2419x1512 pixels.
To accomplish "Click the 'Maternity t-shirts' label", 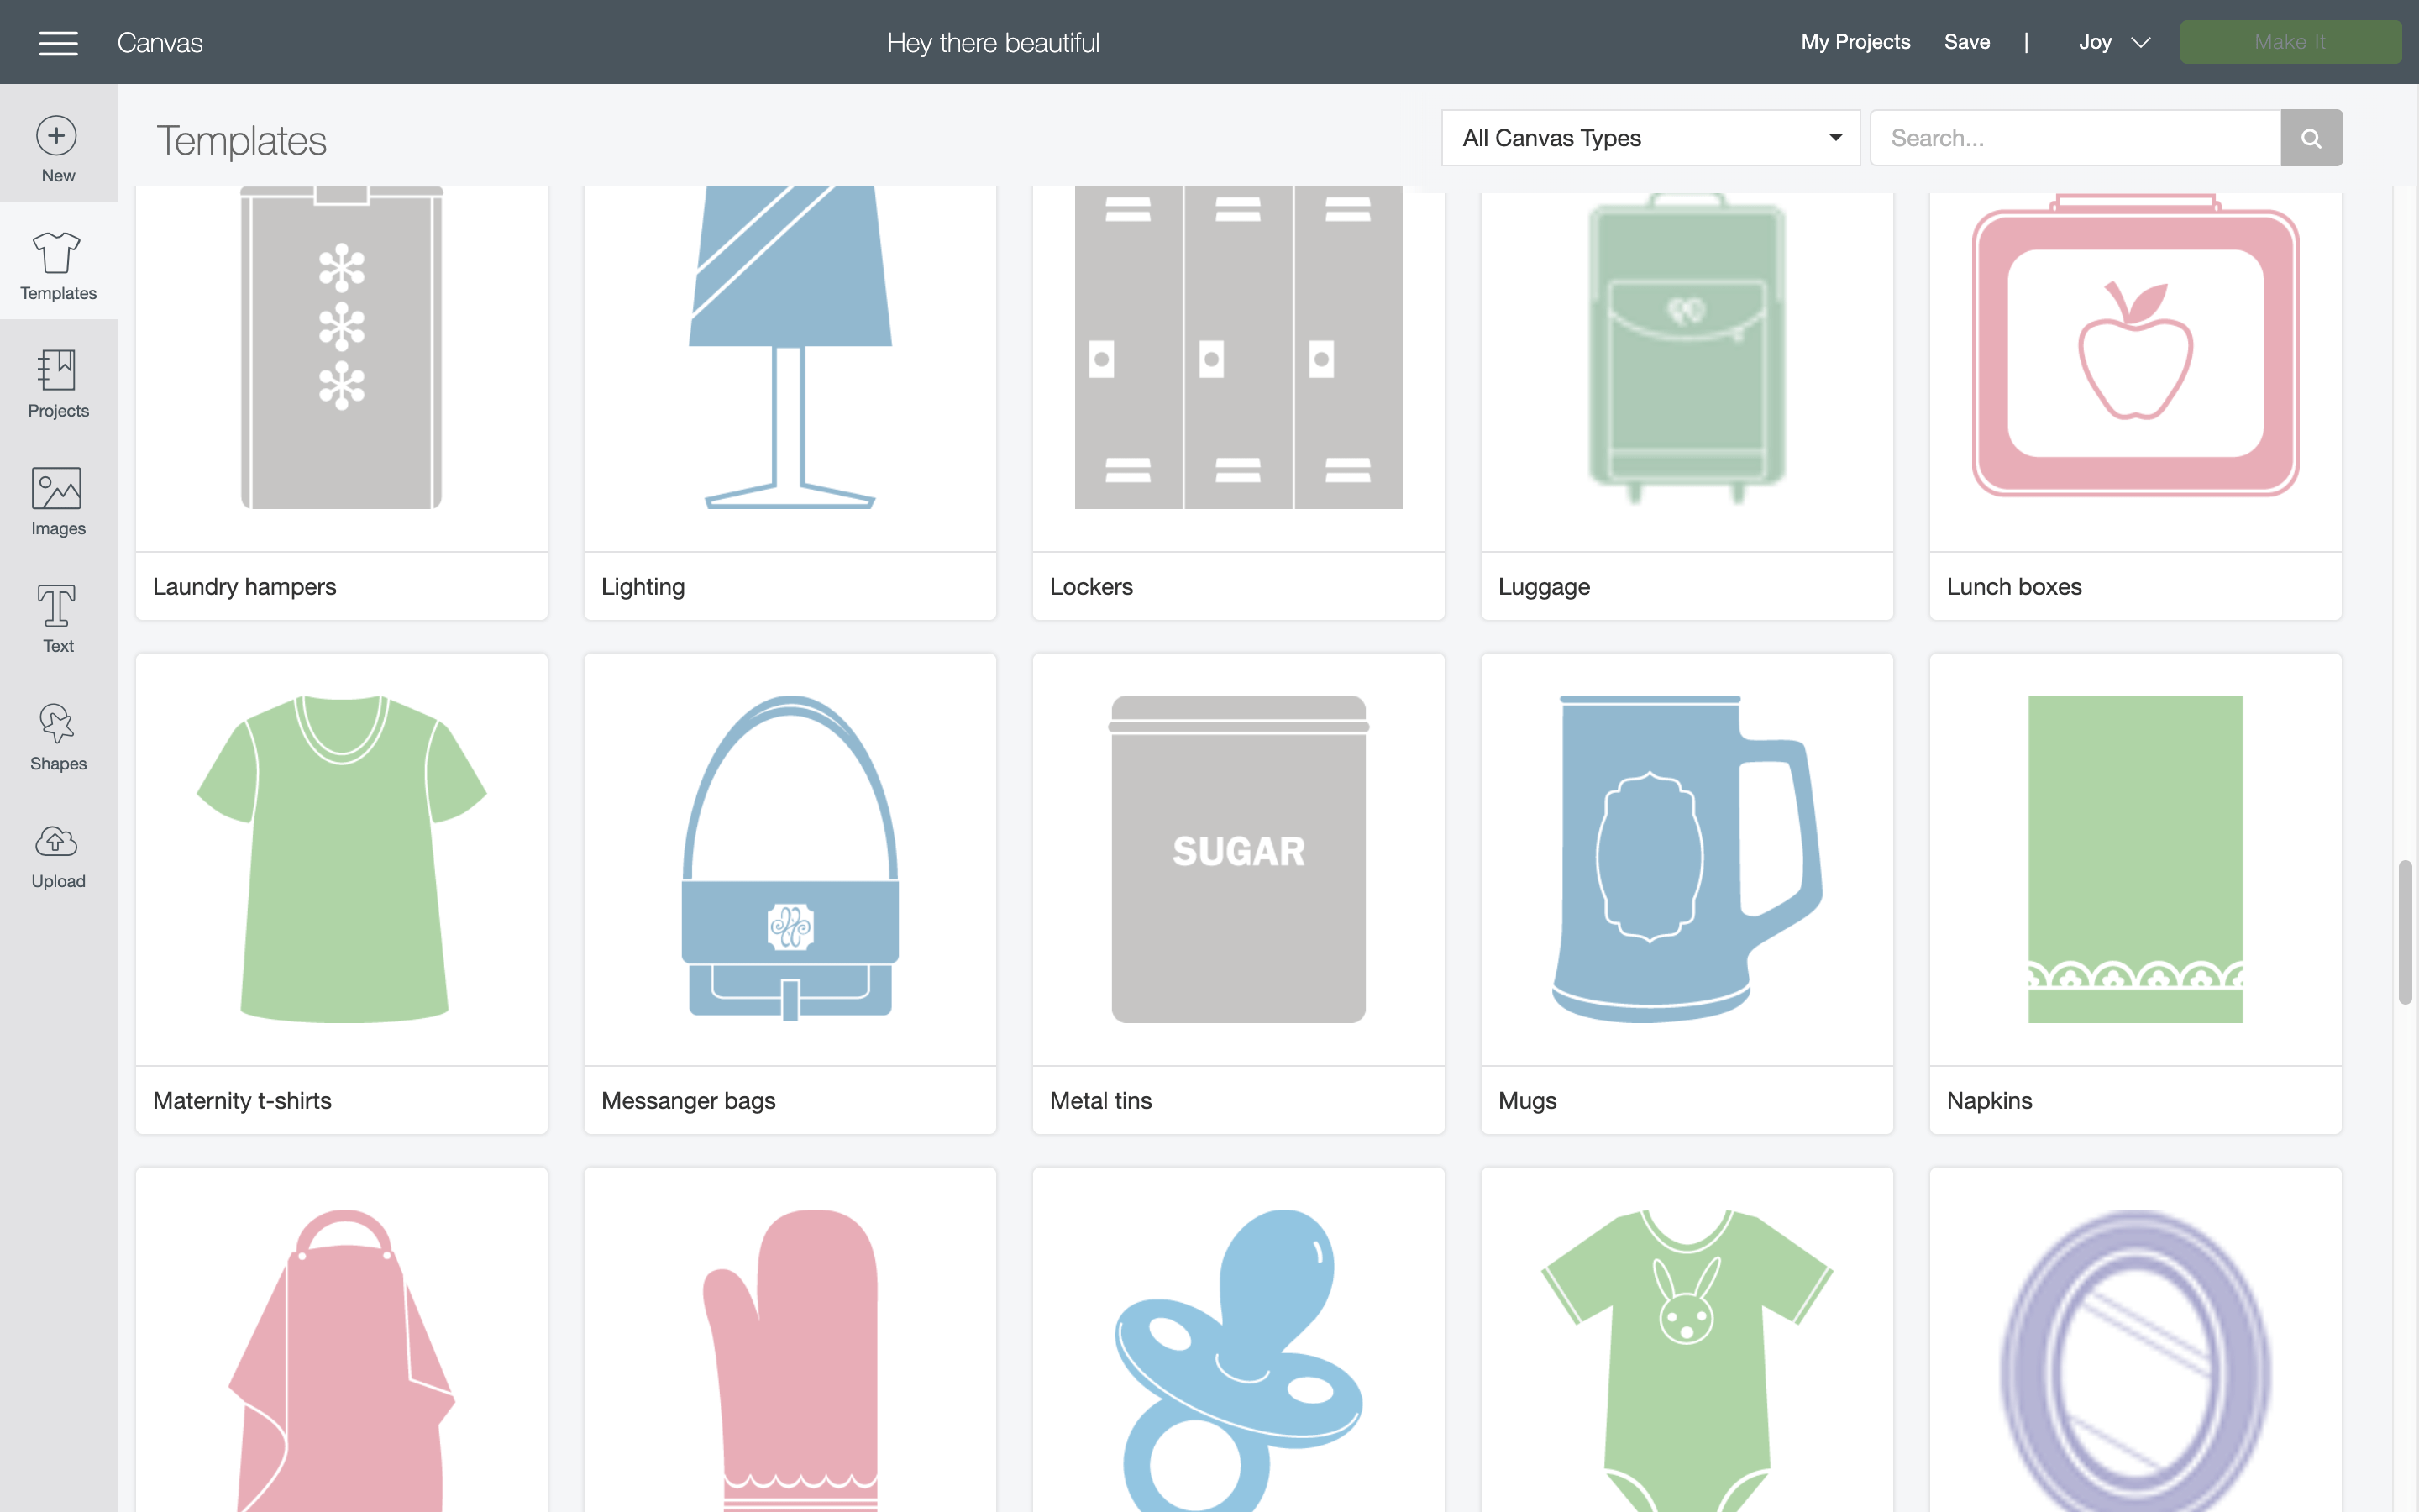I will 242,1101.
